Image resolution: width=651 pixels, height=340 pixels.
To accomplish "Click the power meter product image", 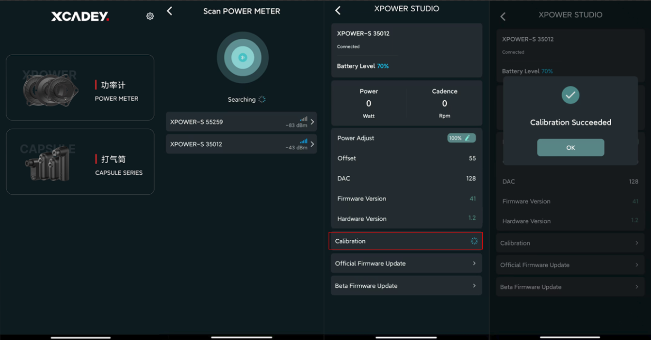I will tap(50, 90).
